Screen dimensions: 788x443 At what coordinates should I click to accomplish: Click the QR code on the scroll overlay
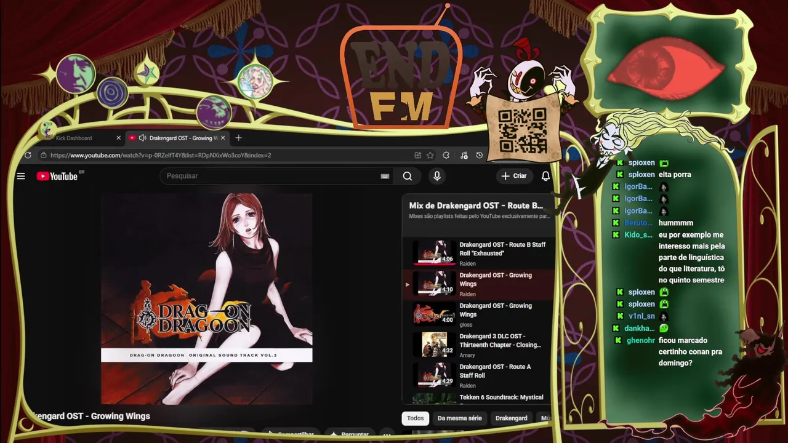tap(522, 130)
